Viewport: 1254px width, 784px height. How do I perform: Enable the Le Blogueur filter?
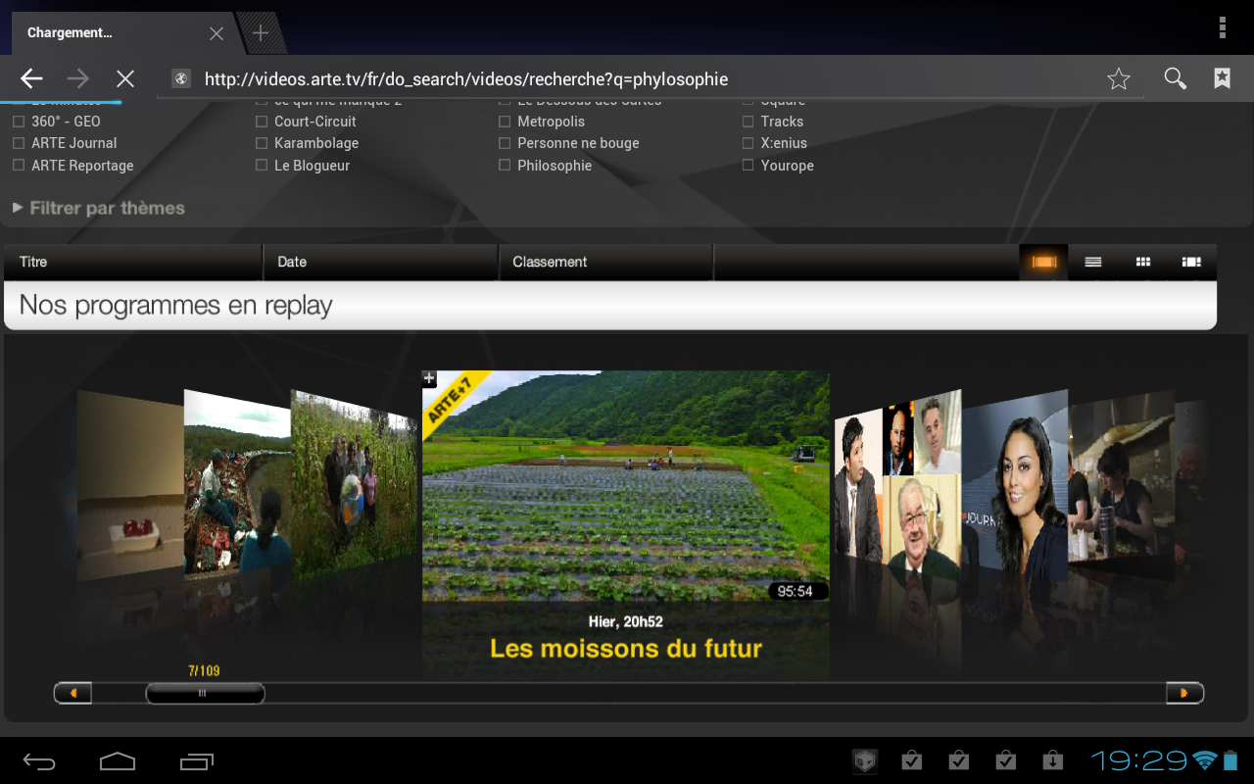point(262,166)
